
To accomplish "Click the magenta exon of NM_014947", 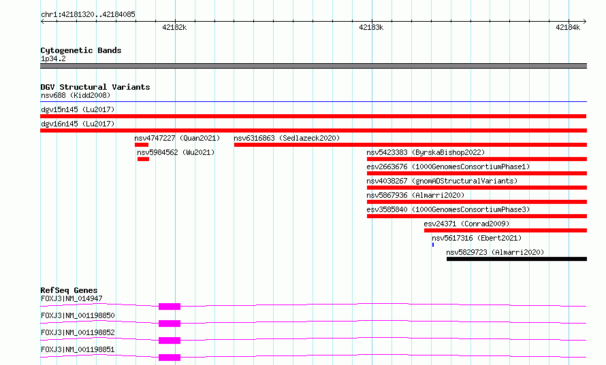I will coord(170,307).
